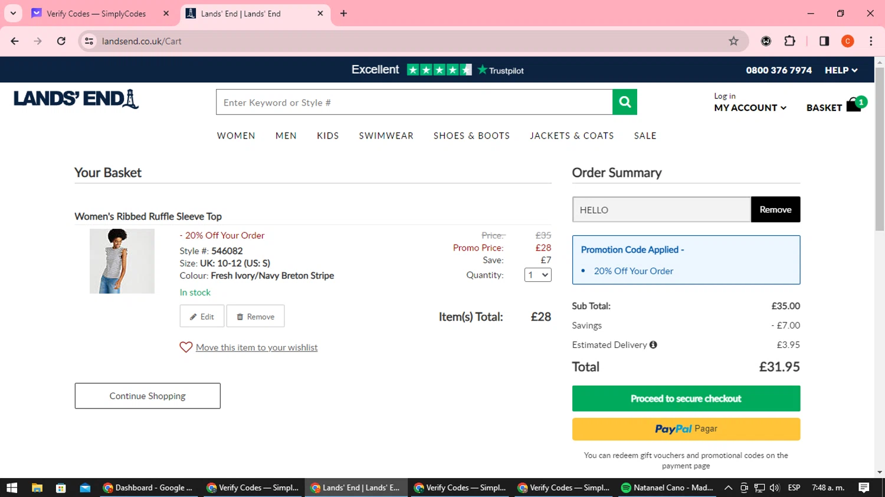
Task: Click the Estimated Delivery info icon
Action: 653,345
